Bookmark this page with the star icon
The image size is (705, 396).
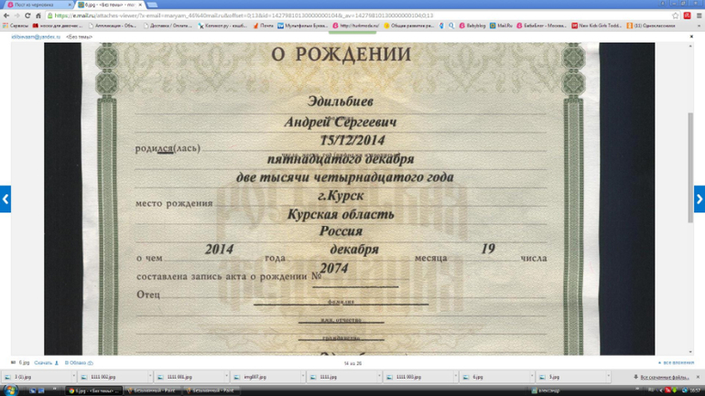(x=676, y=16)
